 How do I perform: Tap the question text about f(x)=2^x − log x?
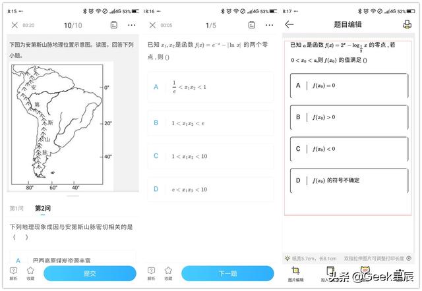click(x=343, y=53)
